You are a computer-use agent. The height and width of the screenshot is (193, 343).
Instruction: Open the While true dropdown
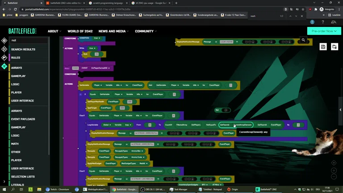point(92,48)
